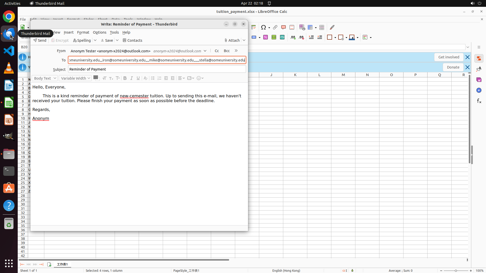The height and width of the screenshot is (273, 486).
Task: Increase indent of the paragraph
Action: 173,78
